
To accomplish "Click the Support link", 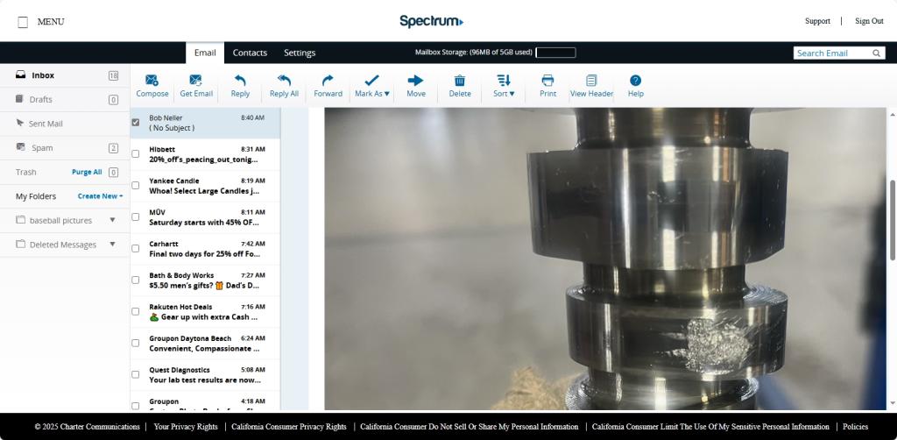I will (x=817, y=21).
